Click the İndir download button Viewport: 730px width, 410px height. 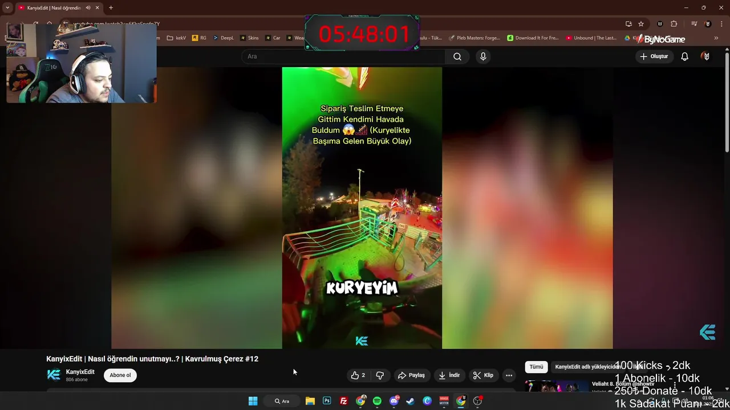tap(449, 375)
